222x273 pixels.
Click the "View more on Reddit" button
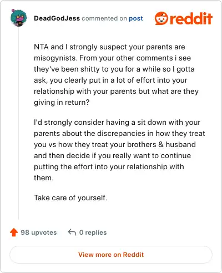click(x=111, y=255)
